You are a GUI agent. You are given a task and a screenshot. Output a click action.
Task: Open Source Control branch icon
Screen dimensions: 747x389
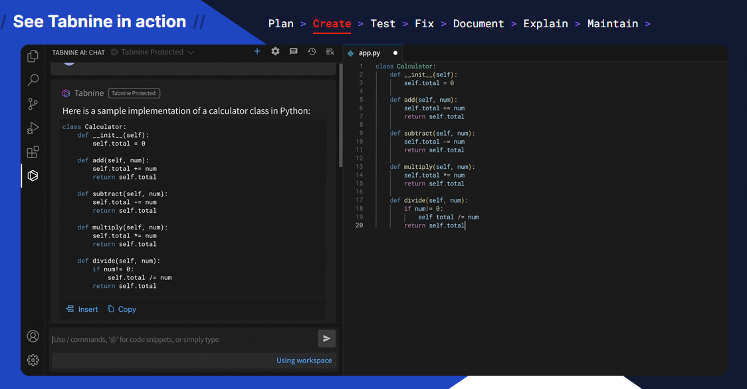pyautogui.click(x=33, y=104)
